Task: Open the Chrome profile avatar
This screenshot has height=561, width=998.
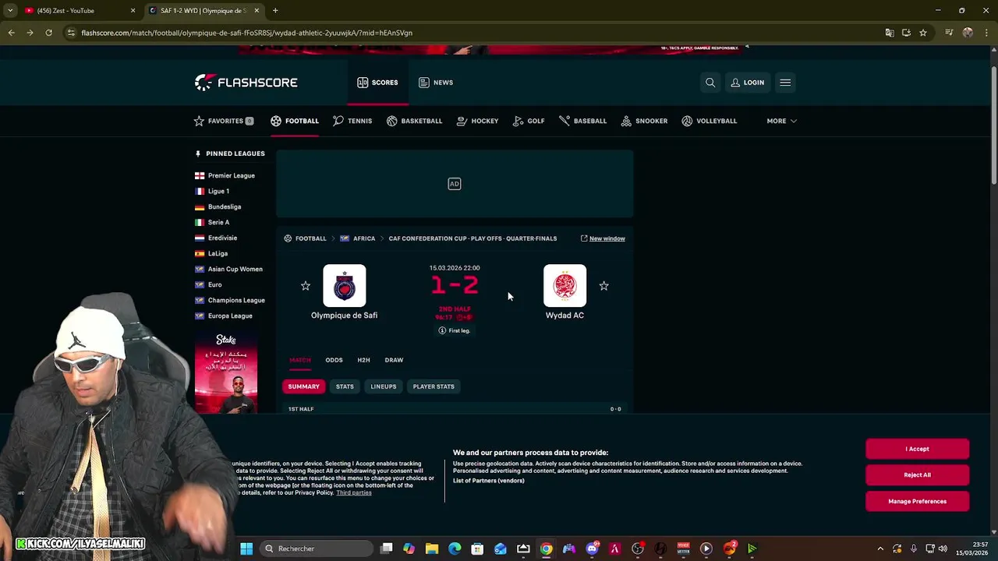Action: pyautogui.click(x=968, y=33)
